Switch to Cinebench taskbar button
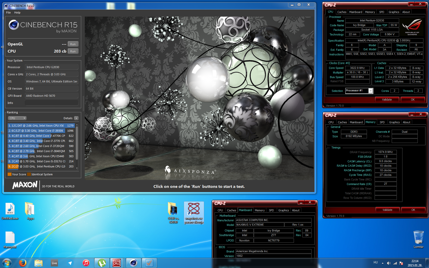The width and height of the screenshot is (429, 268). 133,263
